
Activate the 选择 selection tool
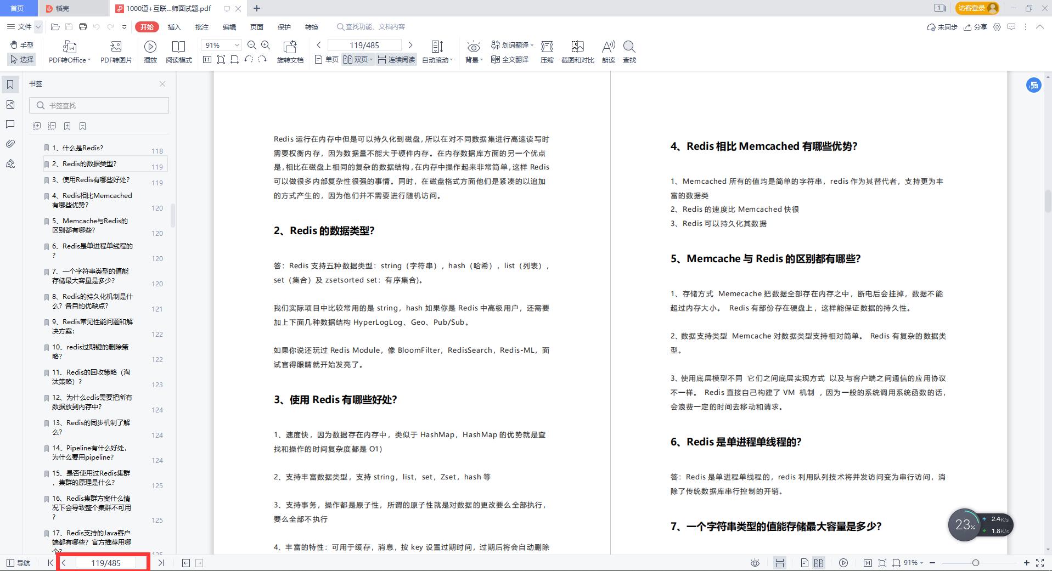pyautogui.click(x=21, y=59)
